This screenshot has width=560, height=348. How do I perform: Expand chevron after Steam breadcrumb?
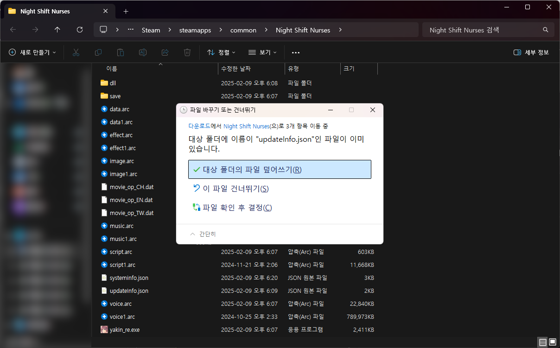(x=170, y=30)
